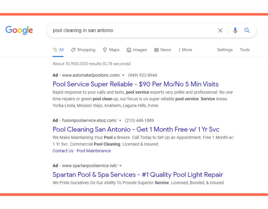Viewport: 268px width, 209px height.
Task: Click the fusionpoolservice.eboz.com/ URL text
Action: click(90, 121)
